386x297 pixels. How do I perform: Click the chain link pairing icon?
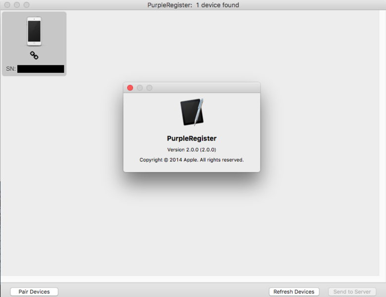coord(34,55)
